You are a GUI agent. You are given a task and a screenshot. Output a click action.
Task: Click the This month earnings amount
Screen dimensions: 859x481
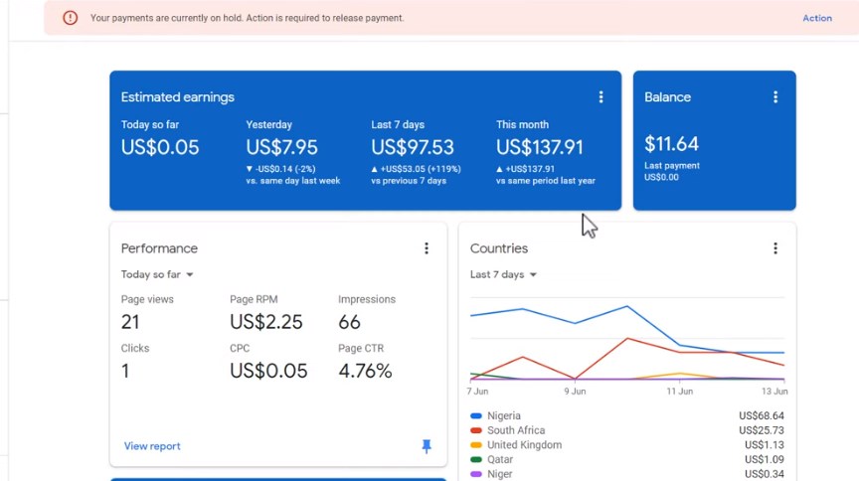click(540, 148)
